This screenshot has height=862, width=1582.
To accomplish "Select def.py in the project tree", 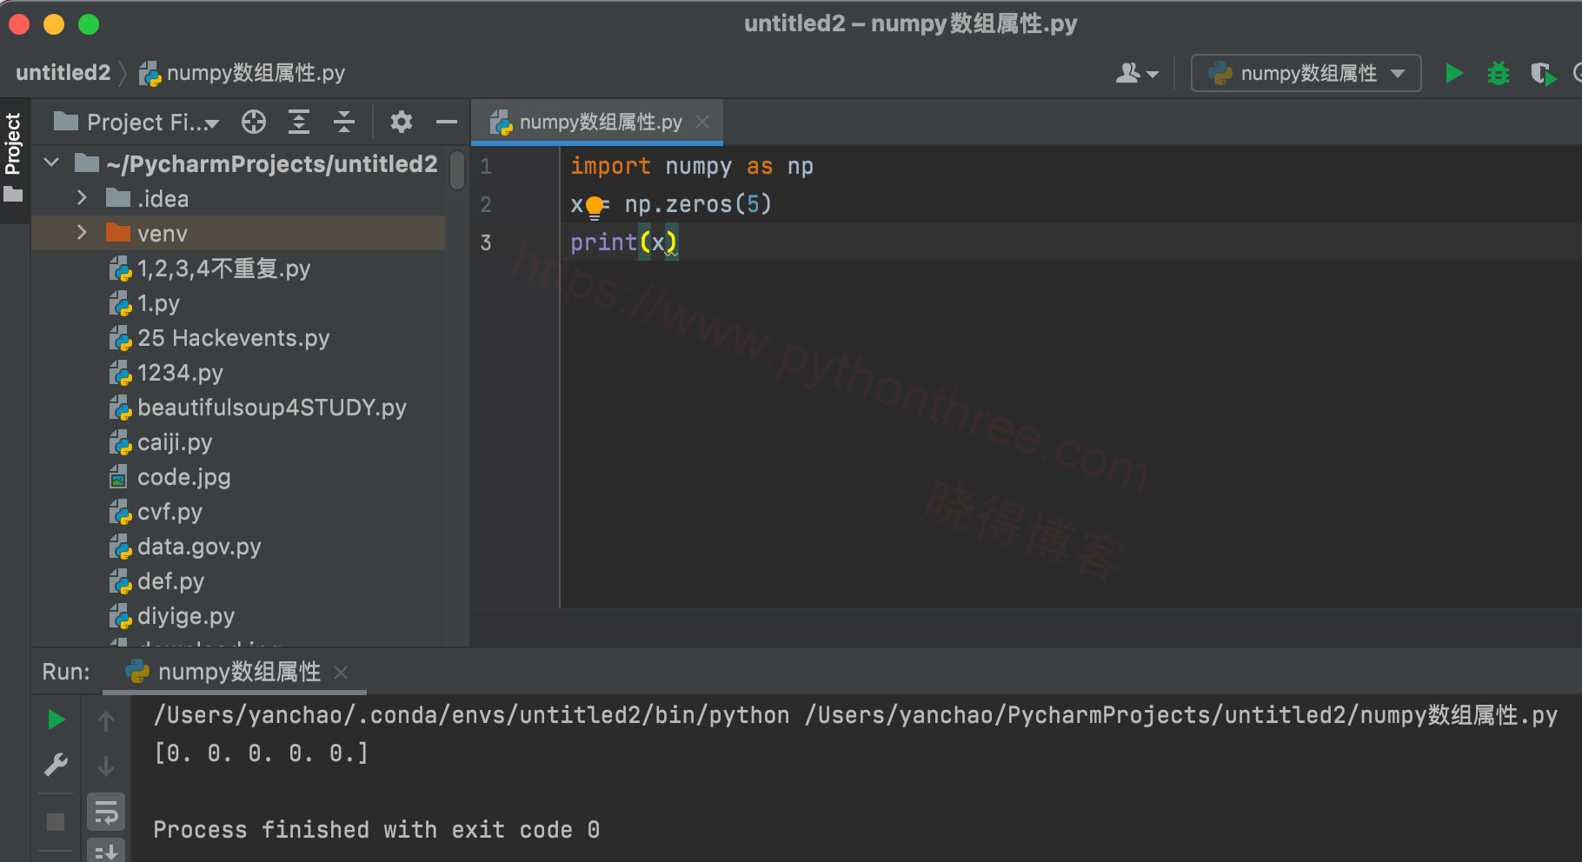I will (x=170, y=581).
